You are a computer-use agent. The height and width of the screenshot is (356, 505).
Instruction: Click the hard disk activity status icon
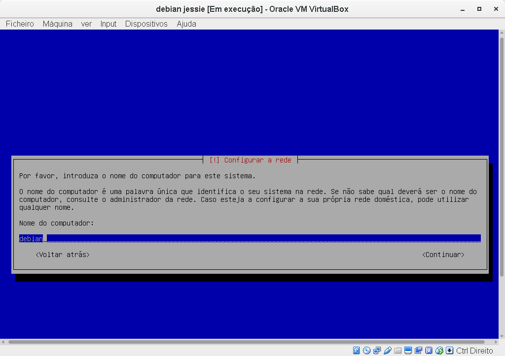coord(356,351)
